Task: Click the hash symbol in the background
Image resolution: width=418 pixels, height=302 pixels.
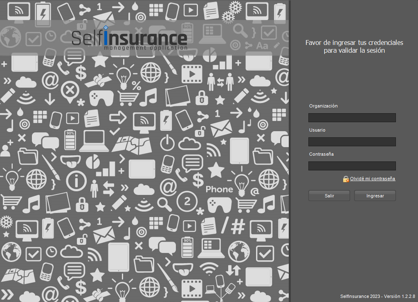Action: (x=238, y=226)
